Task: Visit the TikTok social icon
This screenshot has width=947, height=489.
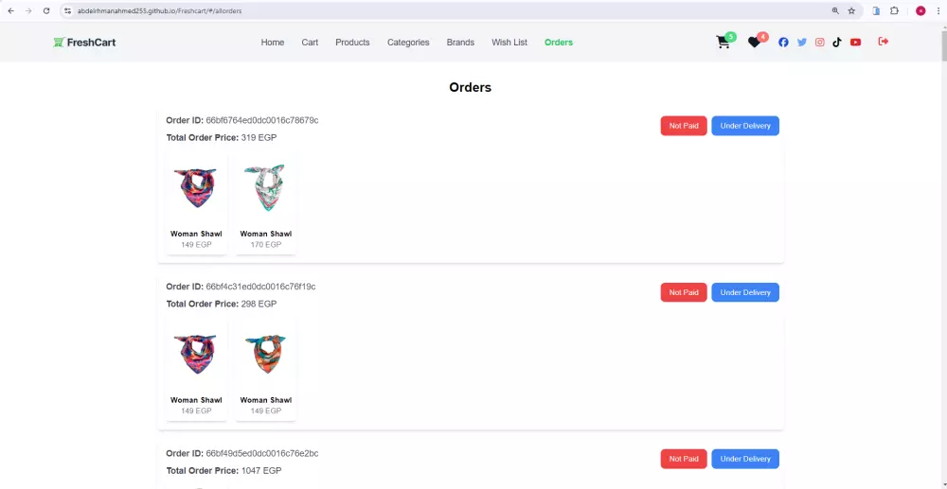Action: pos(836,43)
